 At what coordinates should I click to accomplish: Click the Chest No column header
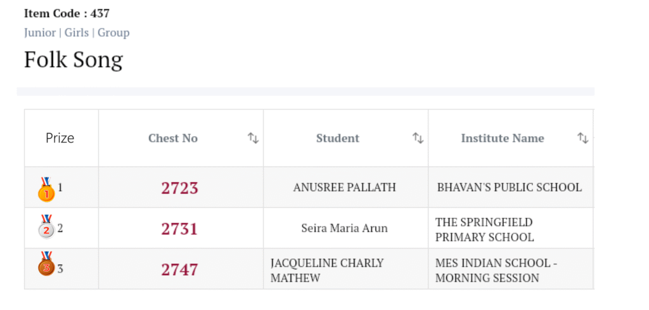point(173,138)
